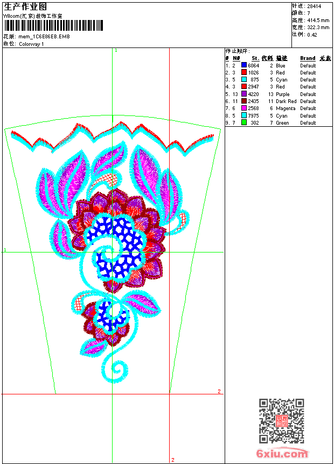Select the cyan swatch for stop 3

point(244,79)
